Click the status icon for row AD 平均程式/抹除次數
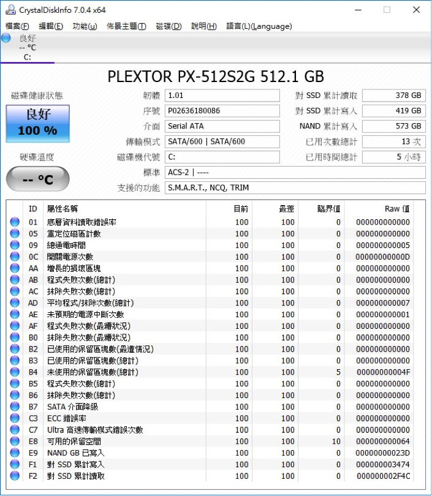This screenshot has height=496, width=432. 15,302
